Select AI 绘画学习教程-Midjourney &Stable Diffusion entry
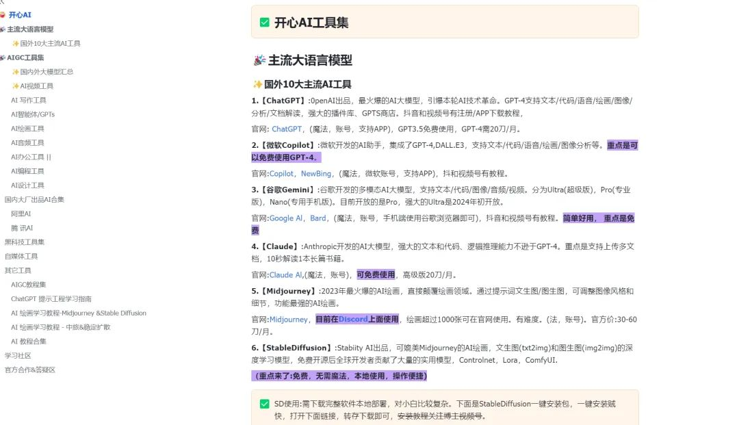This screenshot has width=739, height=425. click(x=78, y=313)
